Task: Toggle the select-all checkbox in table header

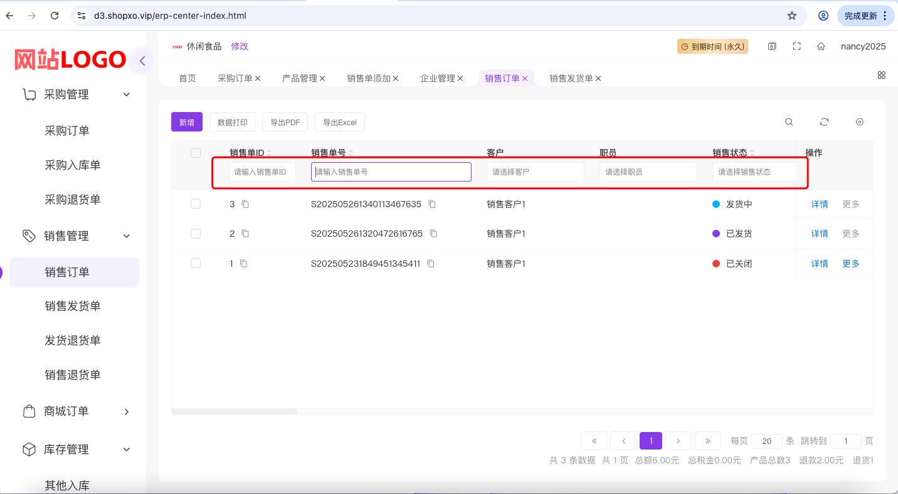Action: [x=196, y=153]
